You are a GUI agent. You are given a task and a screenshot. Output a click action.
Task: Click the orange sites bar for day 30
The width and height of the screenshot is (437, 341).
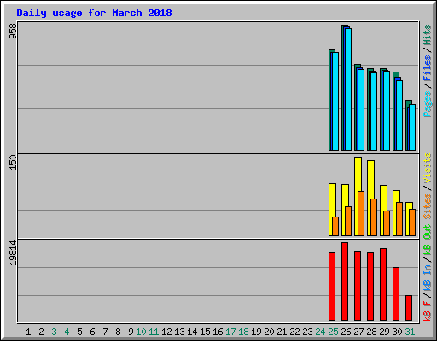(x=399, y=219)
